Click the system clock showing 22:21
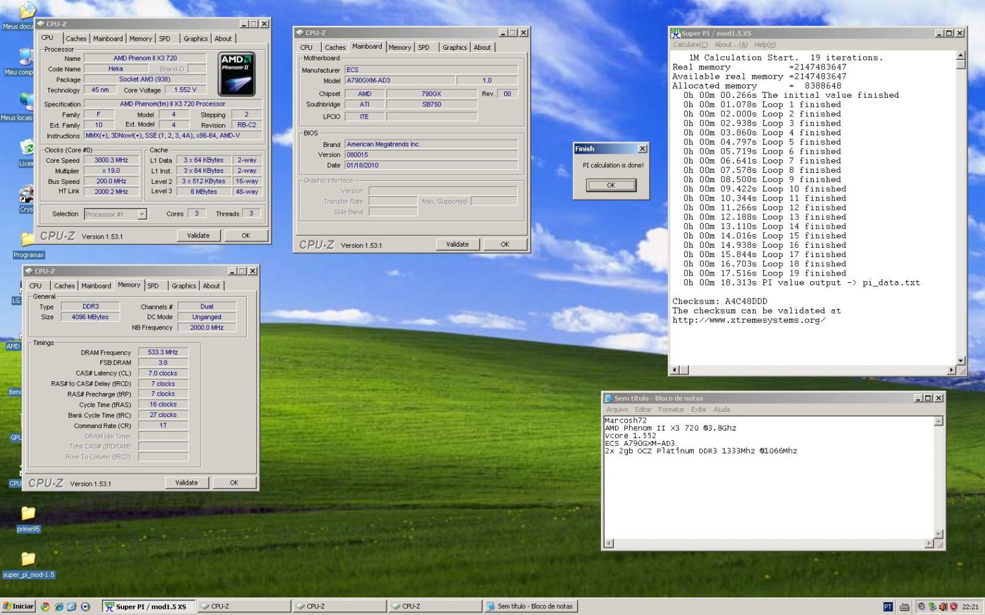This screenshot has width=985, height=615. pos(970,607)
